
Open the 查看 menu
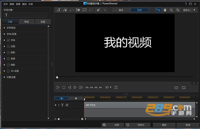(x=18, y=4)
